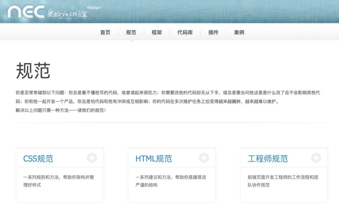Open the 工程师规范 title link

pos(268,159)
